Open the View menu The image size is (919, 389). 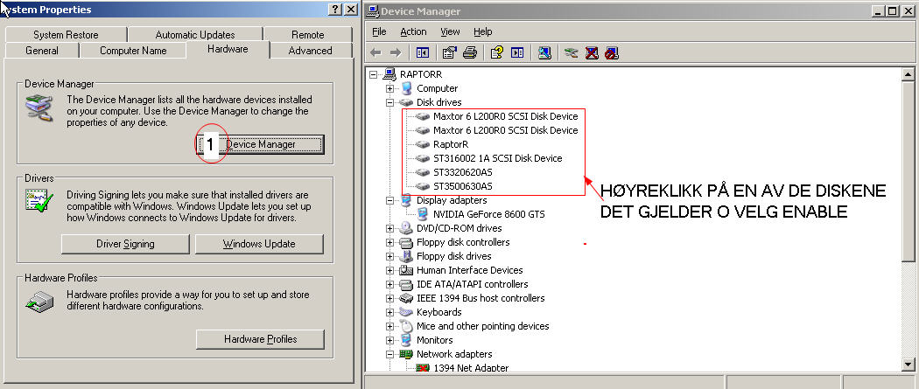click(450, 31)
